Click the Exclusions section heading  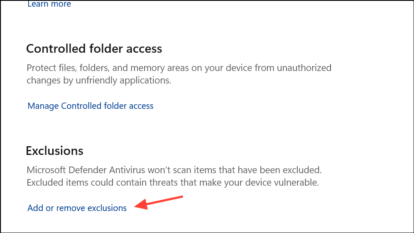pos(54,150)
